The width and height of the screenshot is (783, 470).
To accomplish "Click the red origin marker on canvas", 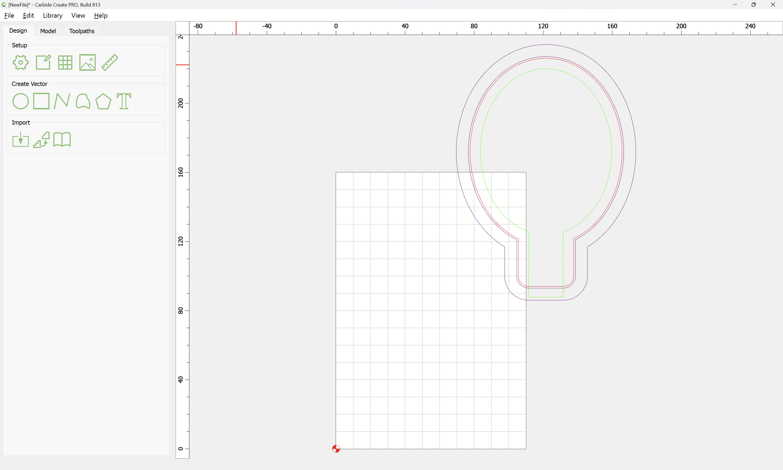I will 336,449.
